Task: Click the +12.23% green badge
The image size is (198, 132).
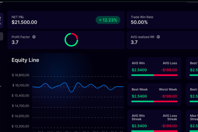Action: (x=108, y=20)
